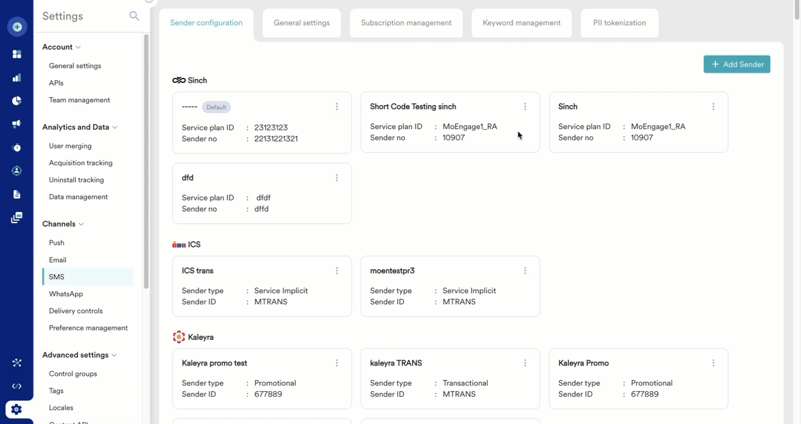Viewport: 801px width, 424px height.
Task: Click the Short Code Testing sinch card title
Action: pyautogui.click(x=413, y=106)
